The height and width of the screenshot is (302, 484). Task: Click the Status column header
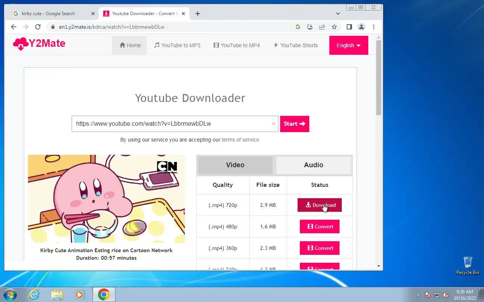320,185
